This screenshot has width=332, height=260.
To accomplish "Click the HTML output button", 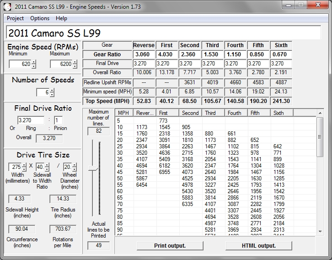I will click(x=258, y=245).
